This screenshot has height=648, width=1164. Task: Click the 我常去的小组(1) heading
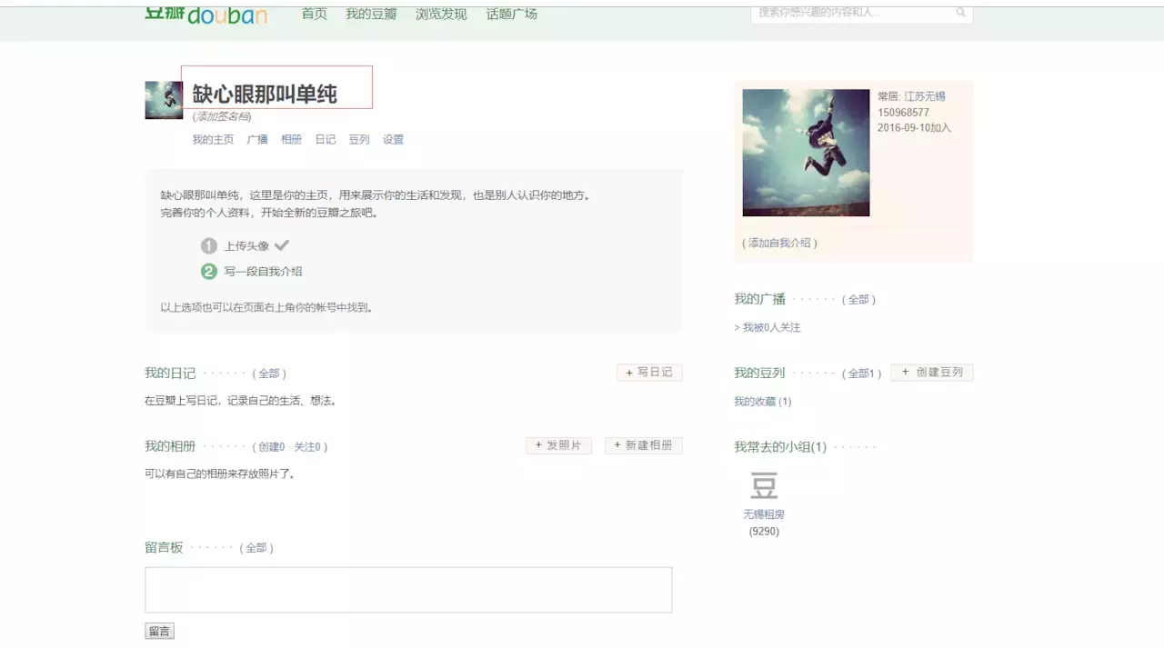(x=780, y=447)
